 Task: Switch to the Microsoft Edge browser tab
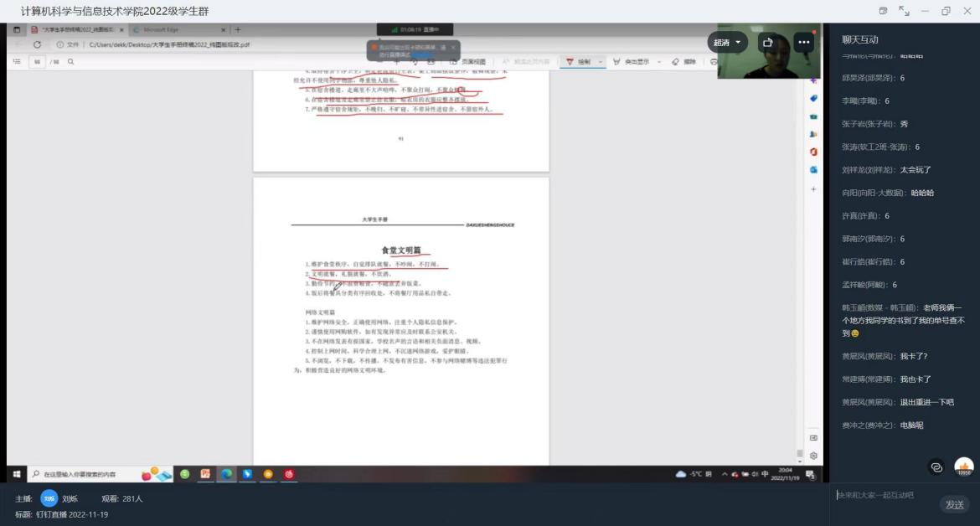[x=178, y=30]
